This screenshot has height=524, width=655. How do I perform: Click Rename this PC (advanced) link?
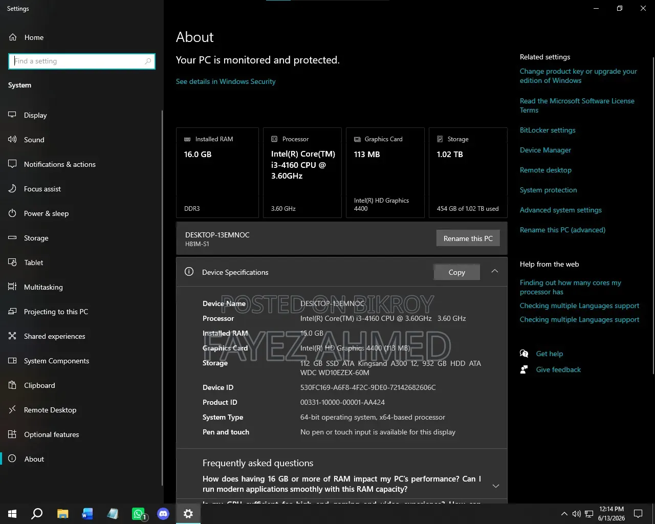click(x=562, y=230)
